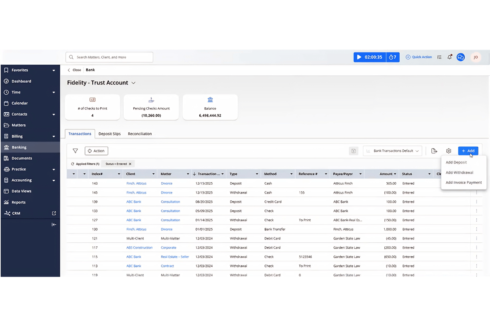This screenshot has width=490, height=326.
Task: Click the export transactions icon
Action: pyautogui.click(x=434, y=151)
